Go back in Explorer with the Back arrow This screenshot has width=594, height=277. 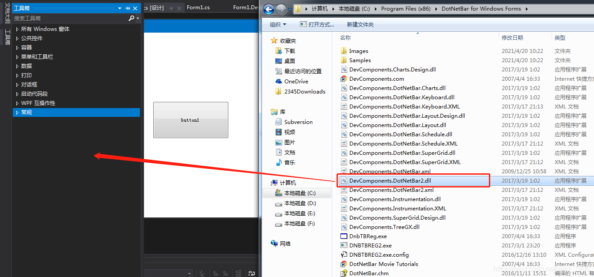(x=269, y=9)
